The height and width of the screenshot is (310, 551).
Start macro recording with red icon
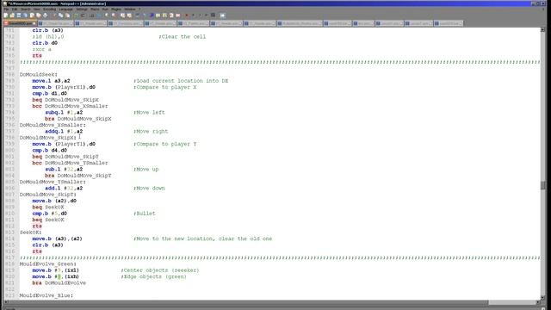[187, 15]
